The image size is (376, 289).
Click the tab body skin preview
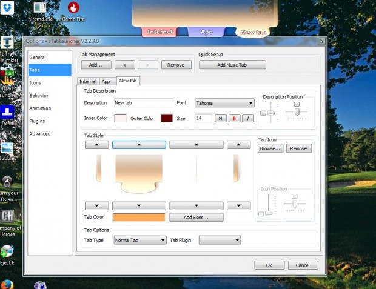click(x=139, y=174)
